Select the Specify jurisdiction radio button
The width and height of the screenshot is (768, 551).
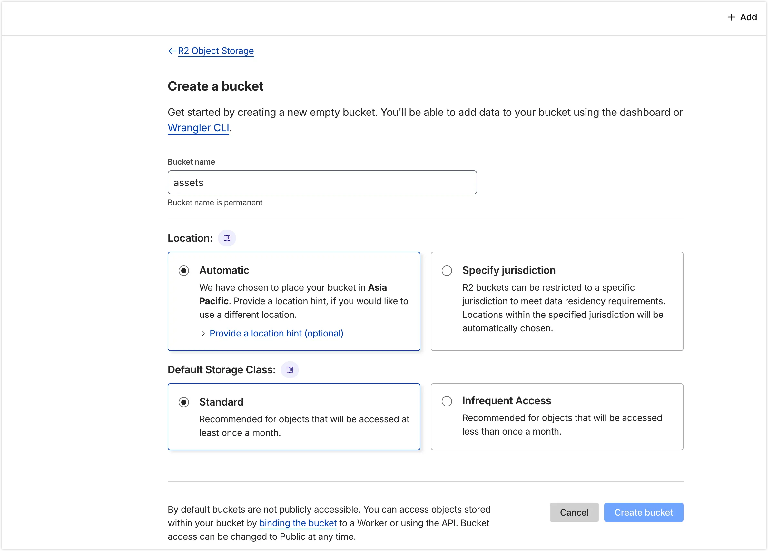(447, 271)
